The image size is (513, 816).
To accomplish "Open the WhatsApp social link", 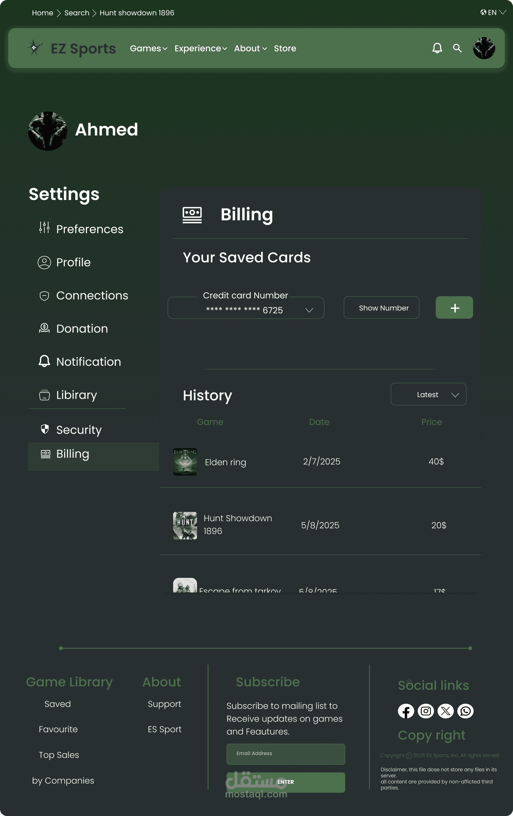I will click(x=466, y=711).
